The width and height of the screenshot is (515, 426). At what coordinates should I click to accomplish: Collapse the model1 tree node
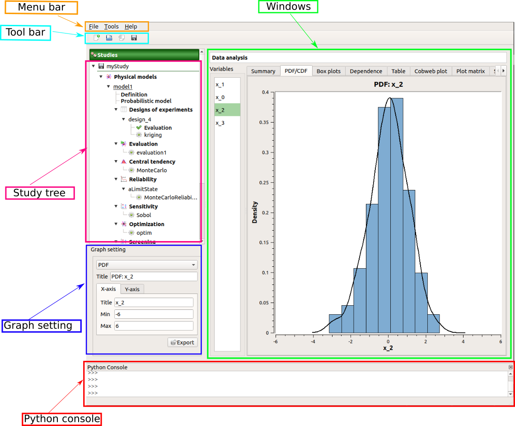(108, 86)
